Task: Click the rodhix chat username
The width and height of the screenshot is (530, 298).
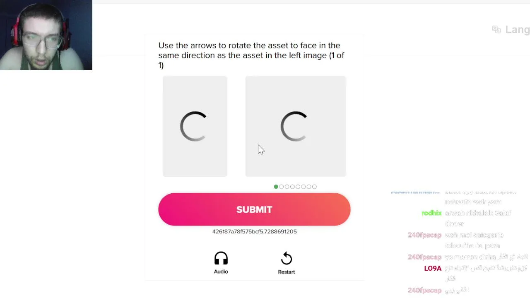Action: [x=431, y=213]
